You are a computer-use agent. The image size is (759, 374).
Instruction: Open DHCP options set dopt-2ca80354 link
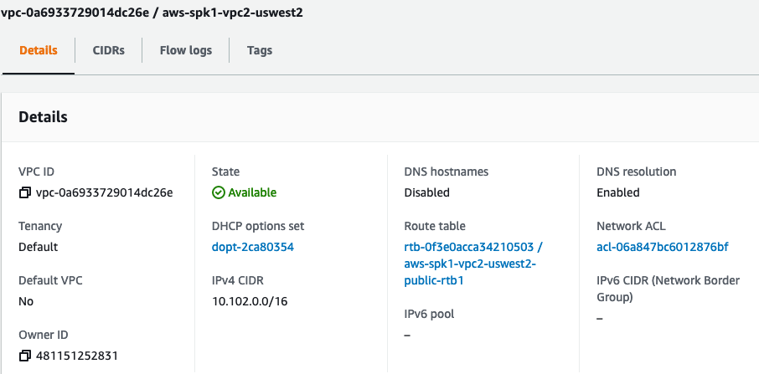[x=253, y=247]
